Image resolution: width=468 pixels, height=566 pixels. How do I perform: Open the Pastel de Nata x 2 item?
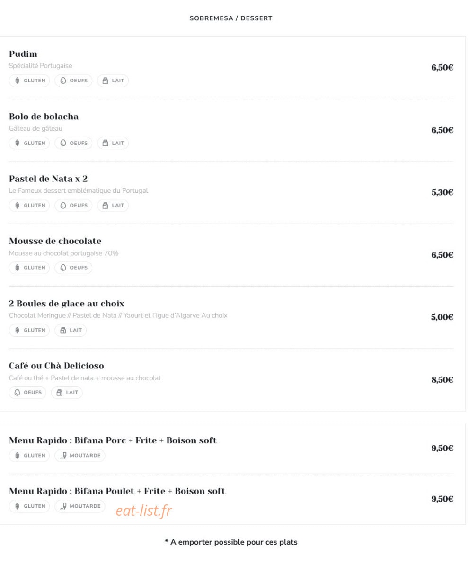(48, 179)
